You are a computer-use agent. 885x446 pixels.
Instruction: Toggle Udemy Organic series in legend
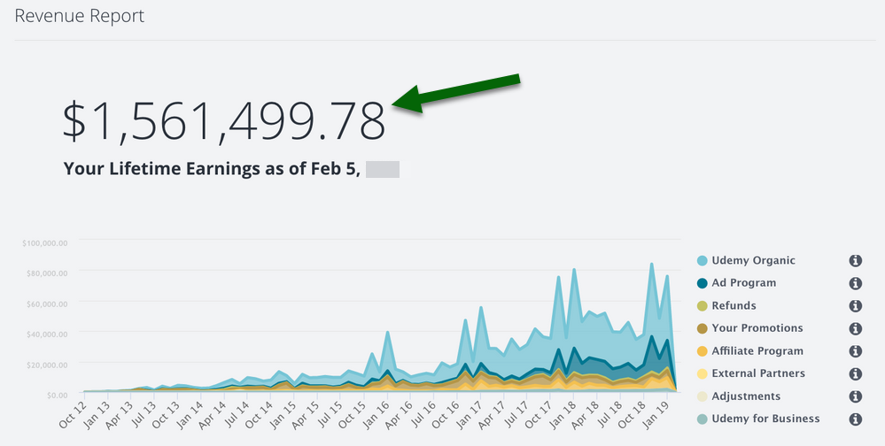(753, 260)
